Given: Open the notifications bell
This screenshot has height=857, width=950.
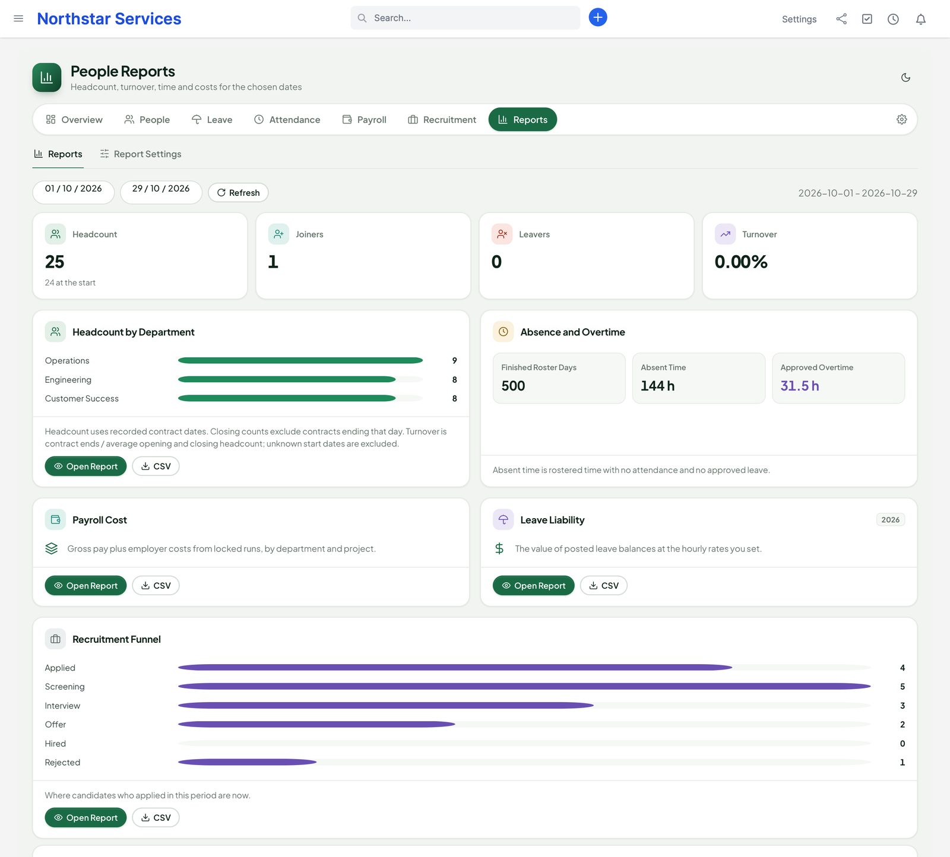Looking at the screenshot, I should pyautogui.click(x=920, y=19).
